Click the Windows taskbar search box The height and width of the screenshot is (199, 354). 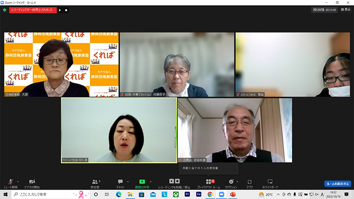49,194
